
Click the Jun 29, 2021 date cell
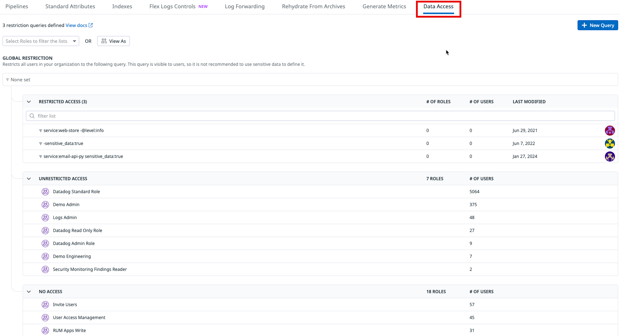(525, 131)
